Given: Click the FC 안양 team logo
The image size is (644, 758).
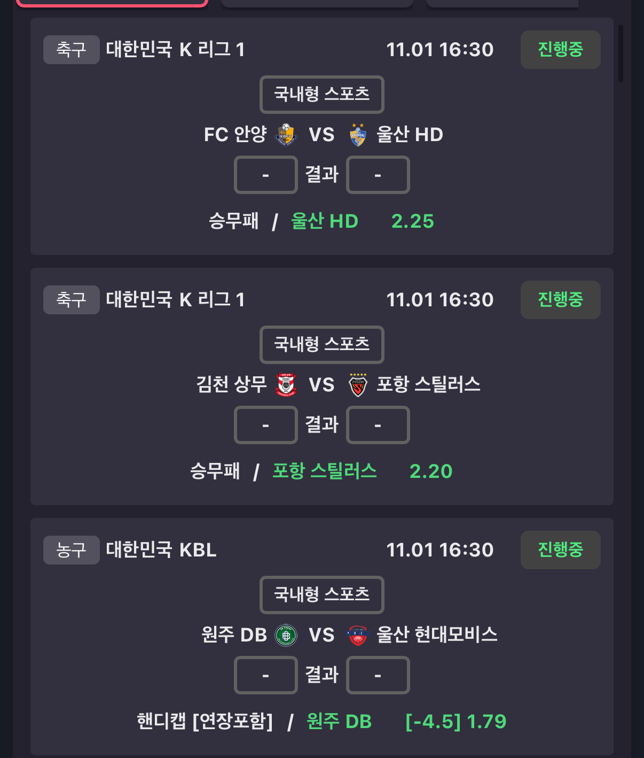Looking at the screenshot, I should (286, 135).
